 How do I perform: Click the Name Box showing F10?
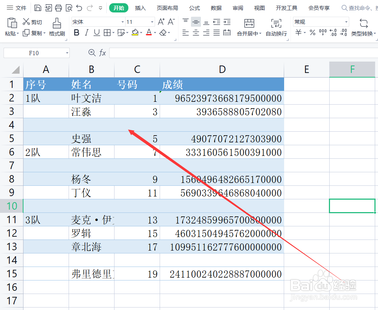[x=34, y=53]
